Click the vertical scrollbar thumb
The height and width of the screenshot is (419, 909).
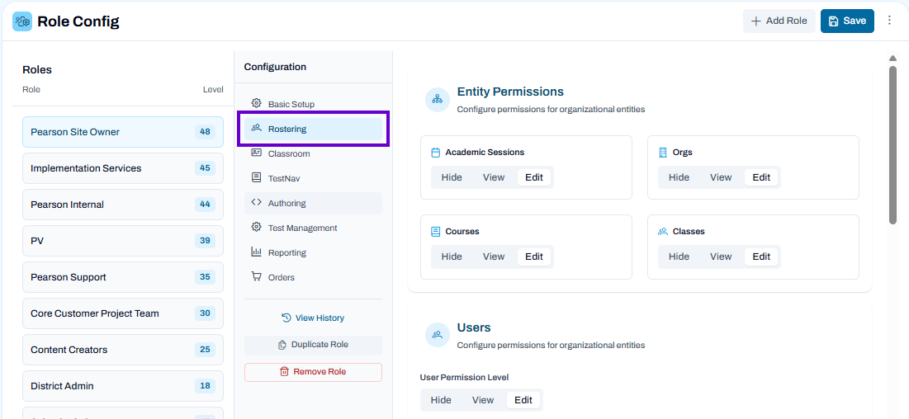point(892,144)
